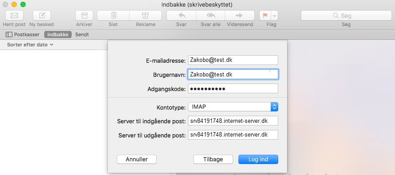Click the Slet trash icon
Screen dimensions: 395x175
[x=113, y=15]
